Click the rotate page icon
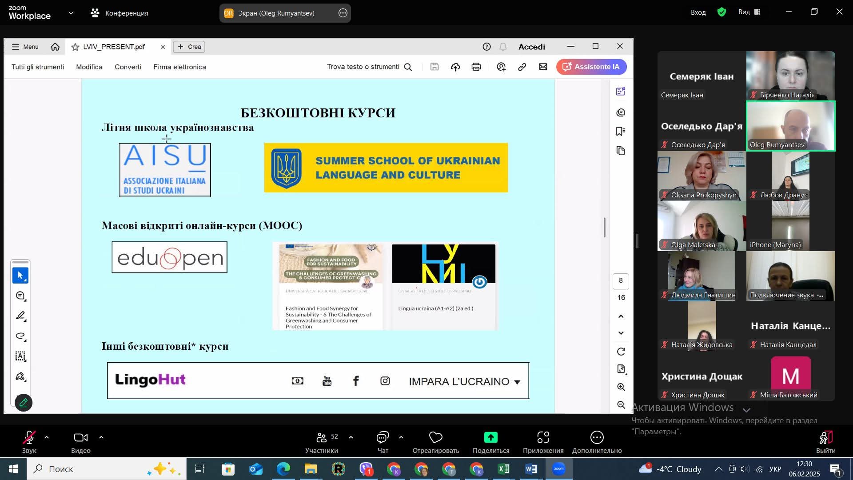Screen dimensions: 853x480 (x=621, y=352)
